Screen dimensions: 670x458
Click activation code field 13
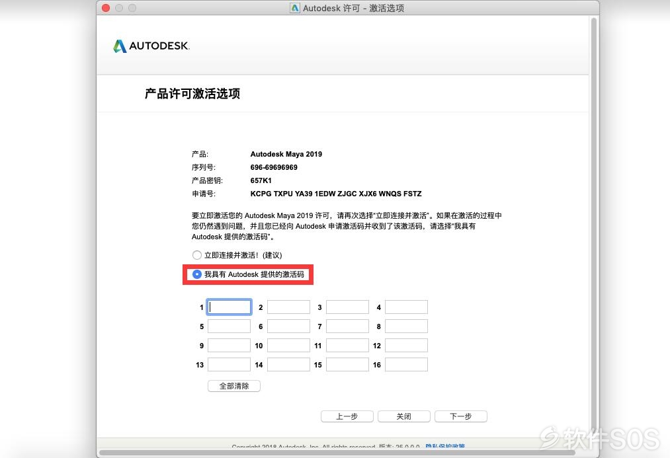tap(229, 365)
